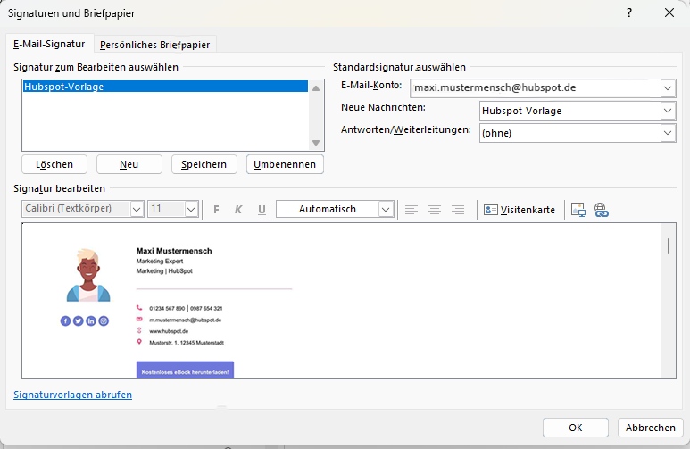Click the Visitenkarte button

coord(520,210)
